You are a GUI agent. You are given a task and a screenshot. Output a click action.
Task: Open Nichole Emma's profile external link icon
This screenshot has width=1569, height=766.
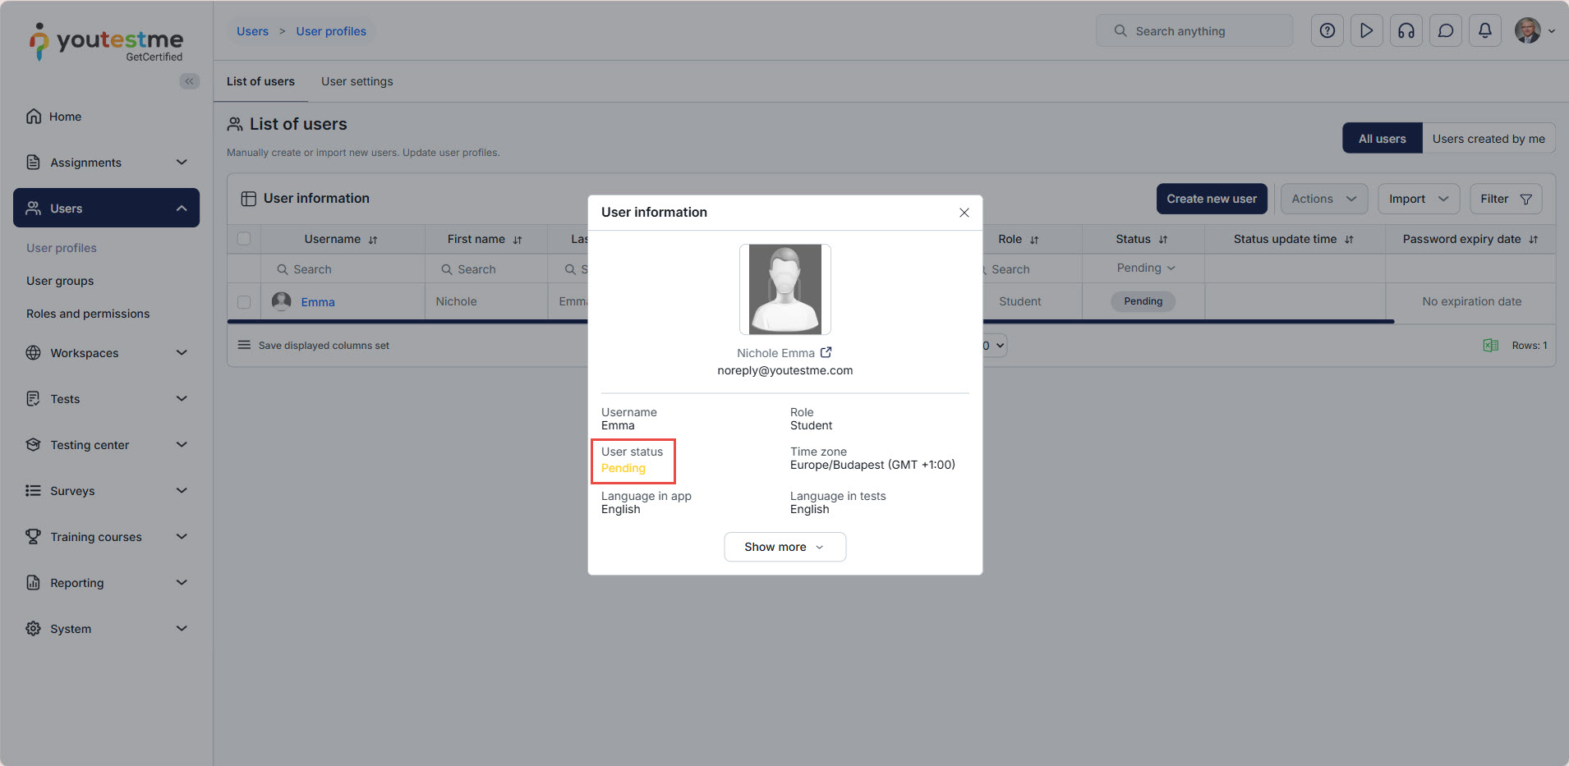point(826,352)
